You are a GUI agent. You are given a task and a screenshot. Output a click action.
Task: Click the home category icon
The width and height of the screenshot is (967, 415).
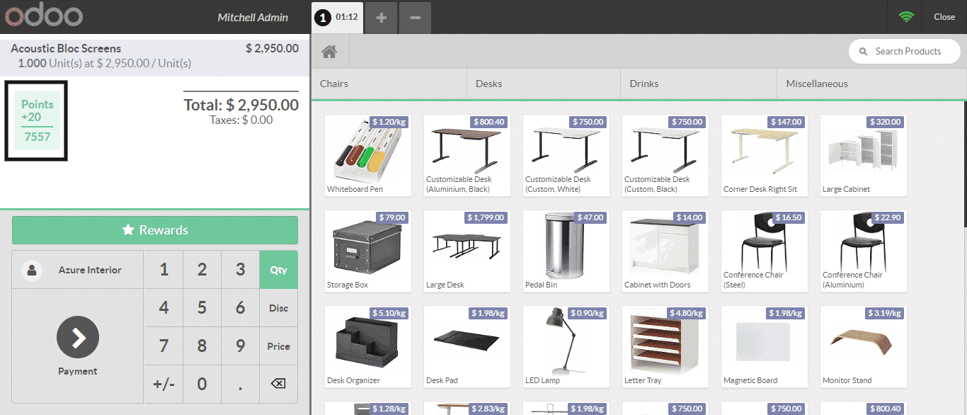tap(328, 52)
